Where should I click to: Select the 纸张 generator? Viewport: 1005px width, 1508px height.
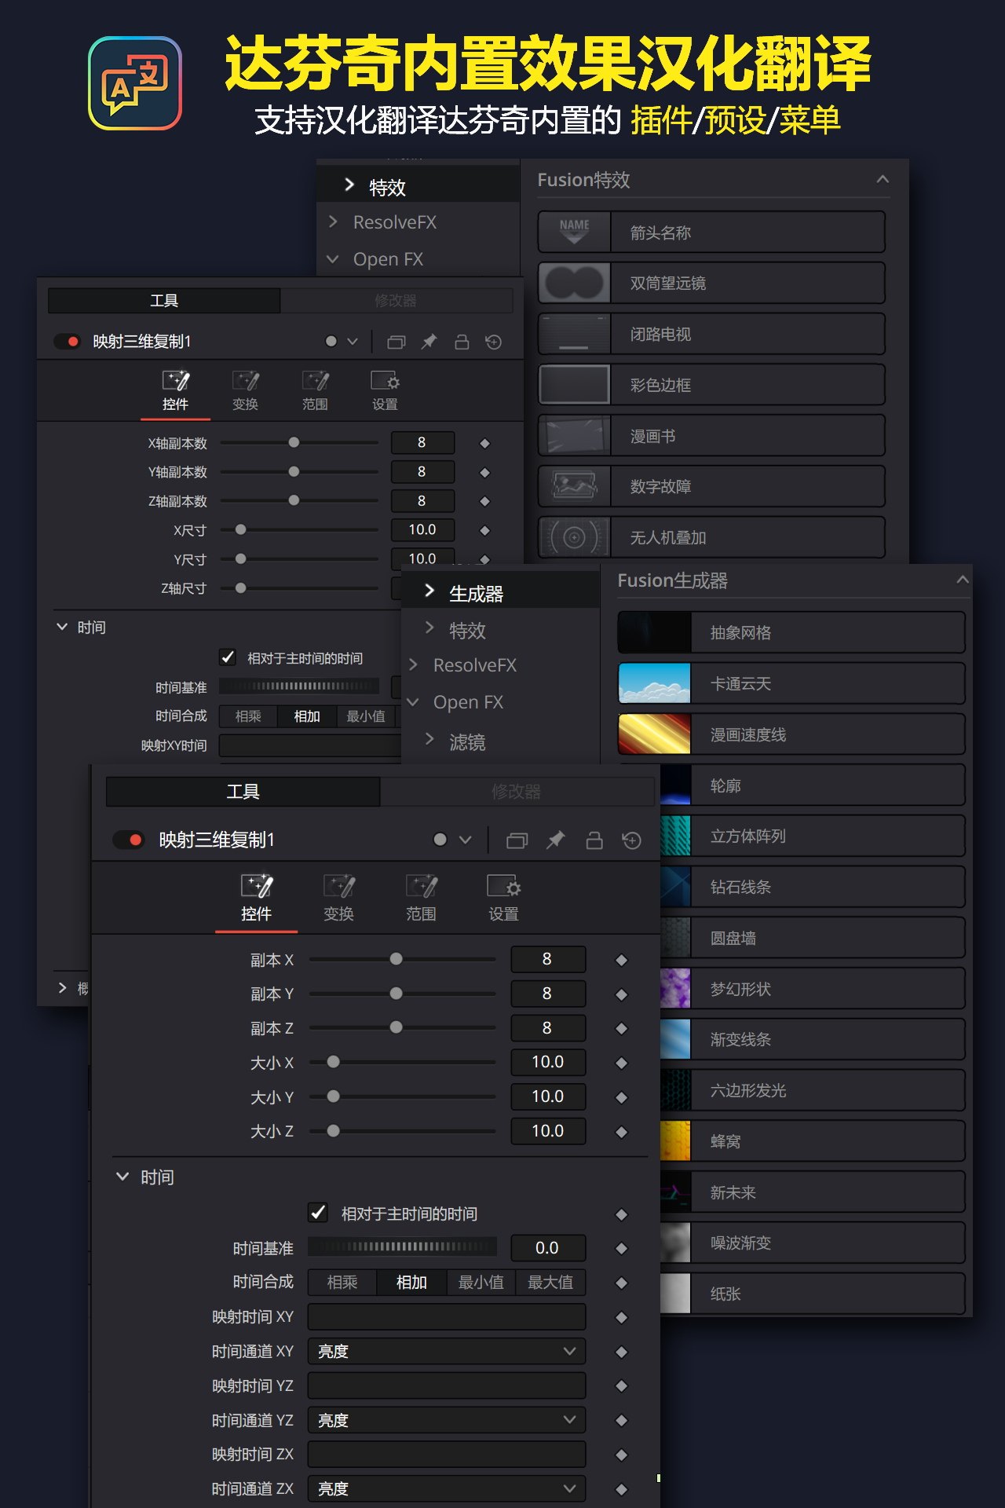[x=813, y=1294]
